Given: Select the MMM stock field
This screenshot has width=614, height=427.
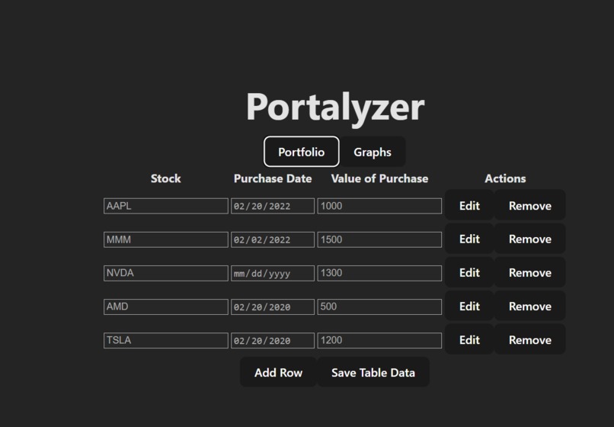Looking at the screenshot, I should [x=165, y=239].
